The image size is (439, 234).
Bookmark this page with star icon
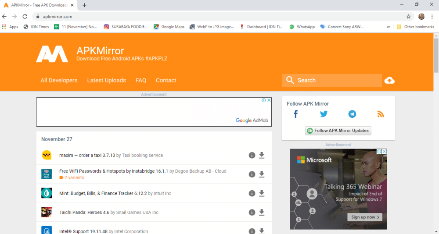[x=408, y=17]
